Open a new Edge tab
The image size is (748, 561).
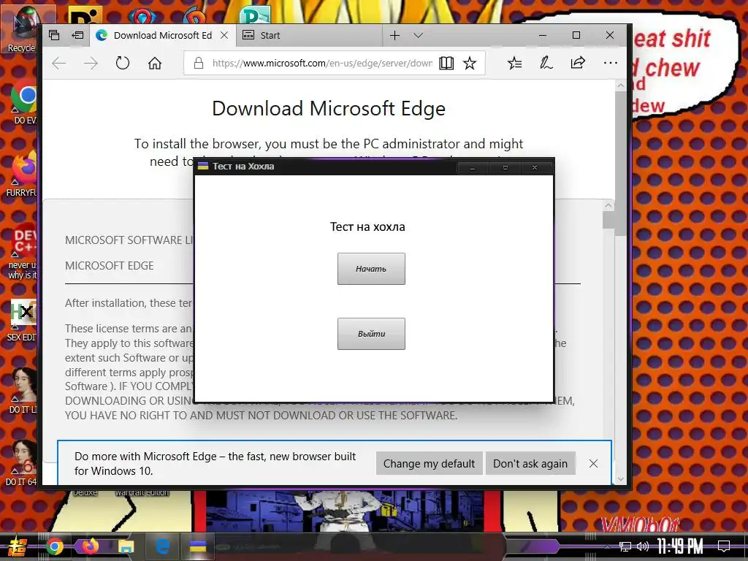point(394,35)
